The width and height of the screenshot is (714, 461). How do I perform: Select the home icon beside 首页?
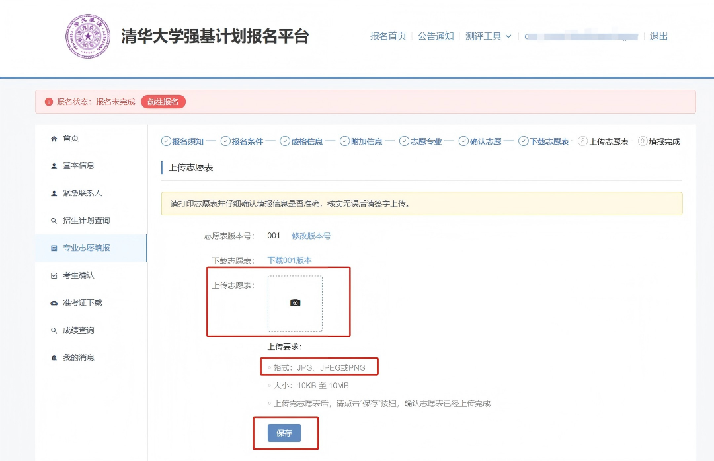coord(56,138)
